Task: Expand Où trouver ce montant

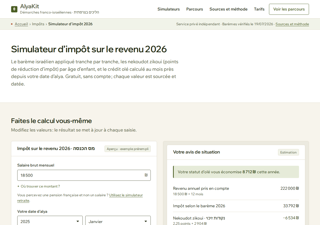Action: click(x=38, y=186)
